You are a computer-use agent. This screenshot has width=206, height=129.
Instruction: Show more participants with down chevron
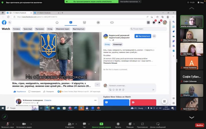pyautogui.click(x=192, y=117)
